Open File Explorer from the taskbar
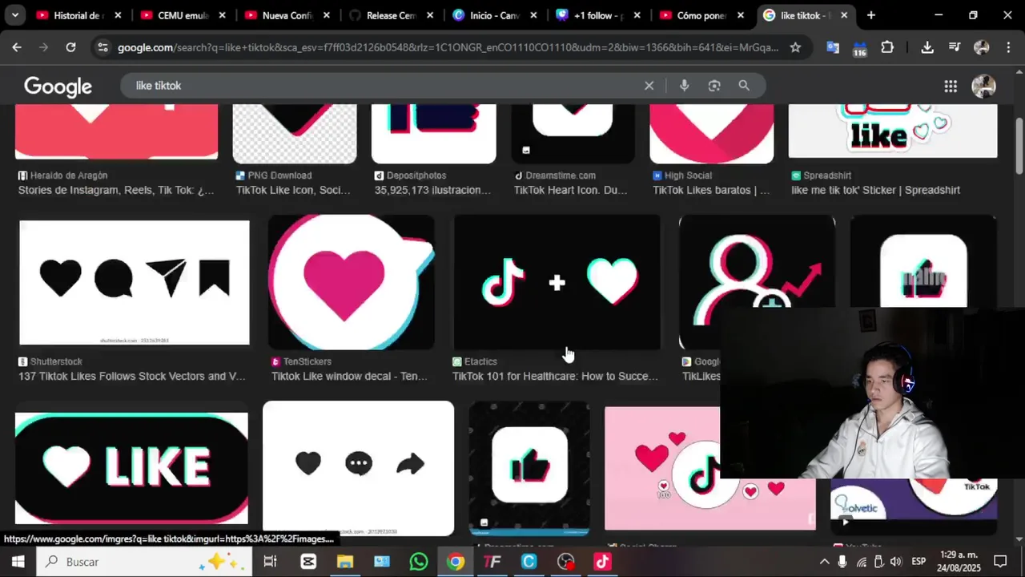Screen dimensions: 1025x577 [x=345, y=562]
